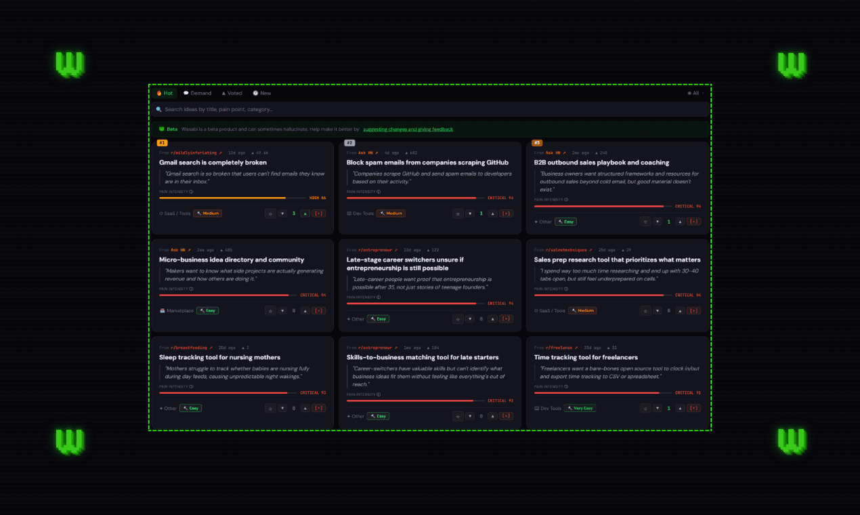Screen dimensions: 860x515
Task: Click the flame icon next to Hot
Action: (160, 93)
